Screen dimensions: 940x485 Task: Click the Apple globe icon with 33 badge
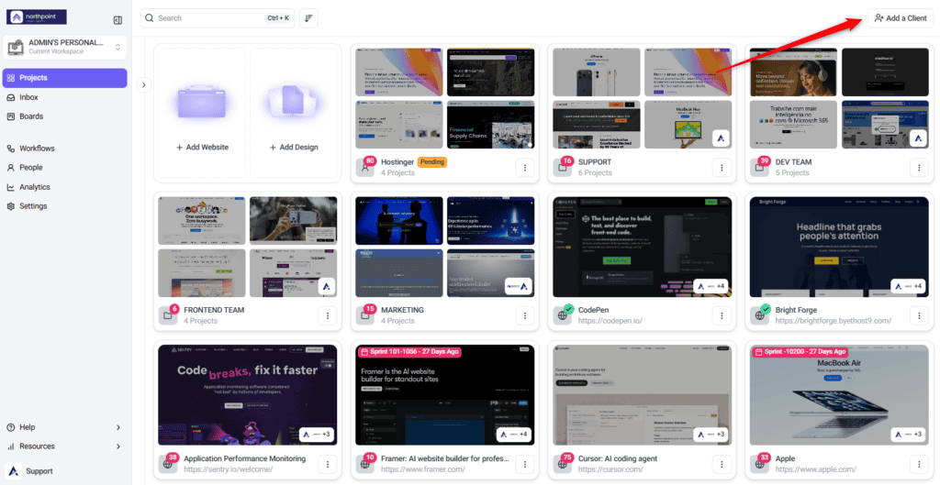click(x=759, y=463)
